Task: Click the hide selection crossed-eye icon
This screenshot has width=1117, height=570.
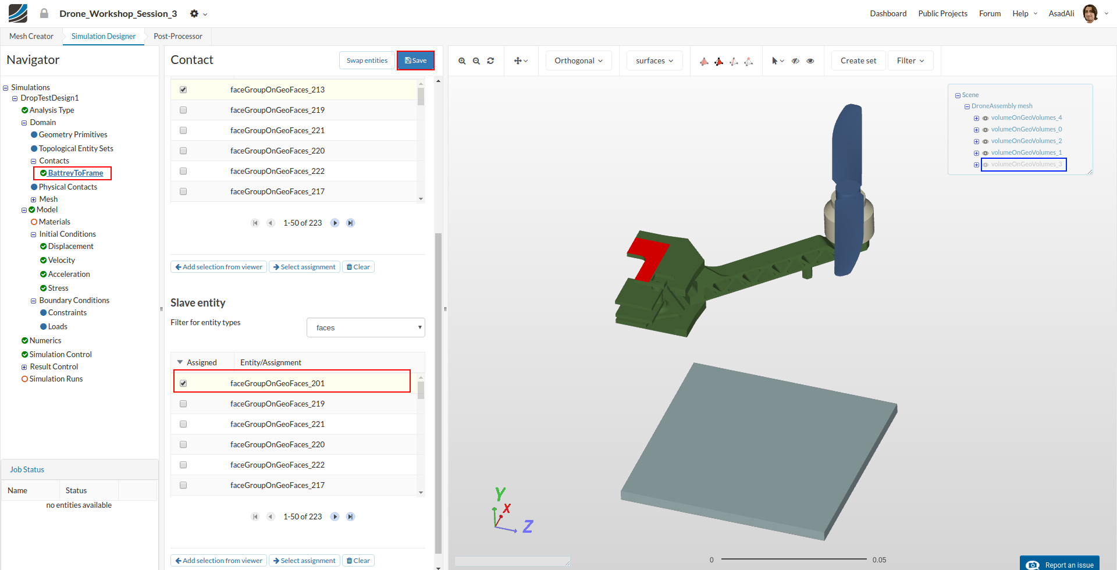Action: point(795,61)
